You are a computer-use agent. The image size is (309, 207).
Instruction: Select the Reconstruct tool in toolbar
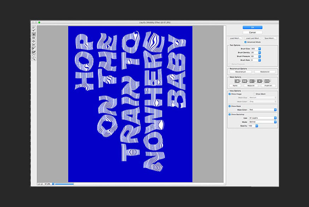pyautogui.click(x=34, y=30)
